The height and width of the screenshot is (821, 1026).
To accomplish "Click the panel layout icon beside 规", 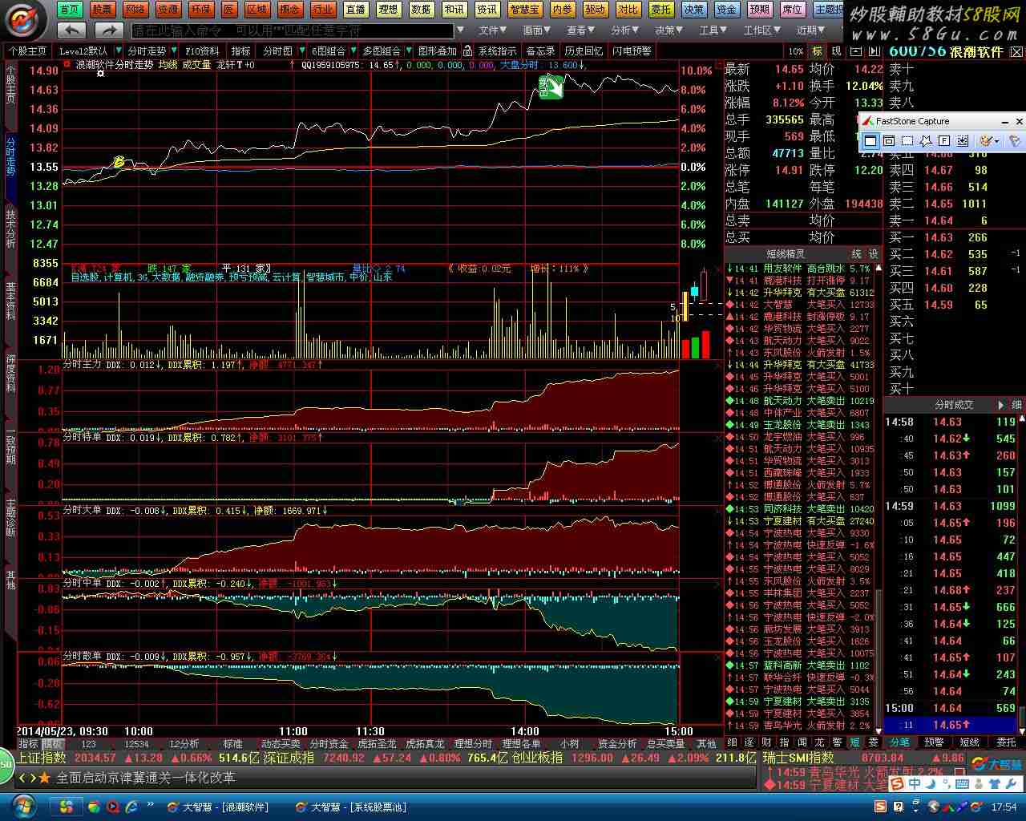I will pos(854,51).
